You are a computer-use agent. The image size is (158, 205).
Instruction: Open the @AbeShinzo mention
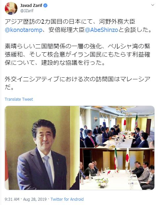click(x=102, y=30)
